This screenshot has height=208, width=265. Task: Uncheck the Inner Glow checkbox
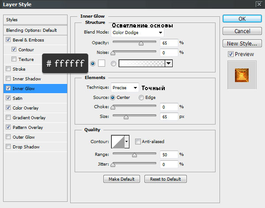pos(8,88)
